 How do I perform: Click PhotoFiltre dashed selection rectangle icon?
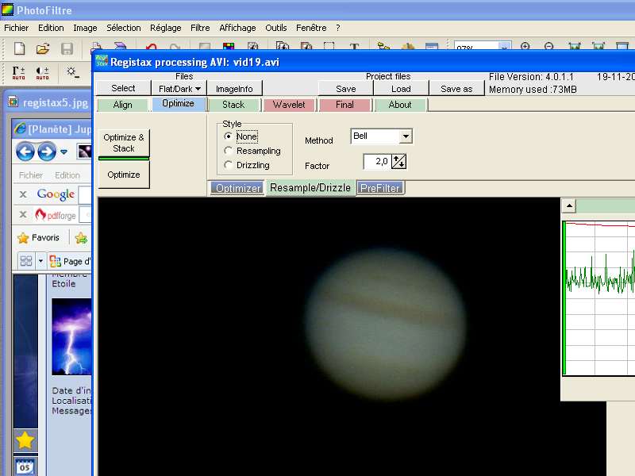point(329,46)
